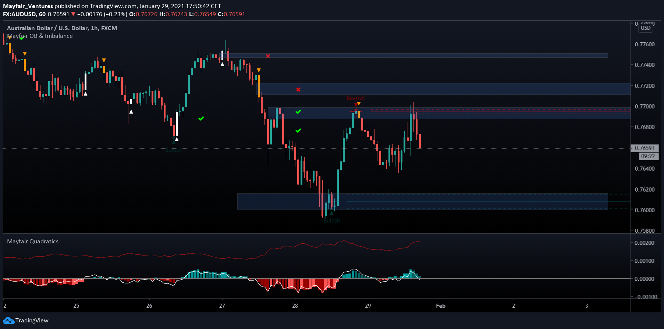Click the open value O:0.76726
Screen dimensions: 664x329
pos(143,14)
